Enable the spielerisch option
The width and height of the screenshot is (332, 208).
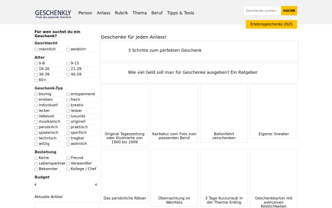pyautogui.click(x=36, y=133)
